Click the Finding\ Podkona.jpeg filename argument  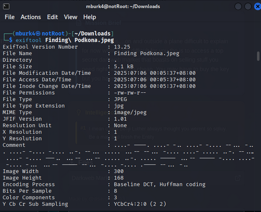[80, 40]
